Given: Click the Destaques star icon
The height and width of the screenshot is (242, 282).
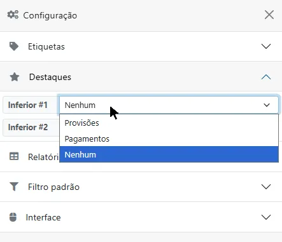Looking at the screenshot, I should [x=15, y=77].
